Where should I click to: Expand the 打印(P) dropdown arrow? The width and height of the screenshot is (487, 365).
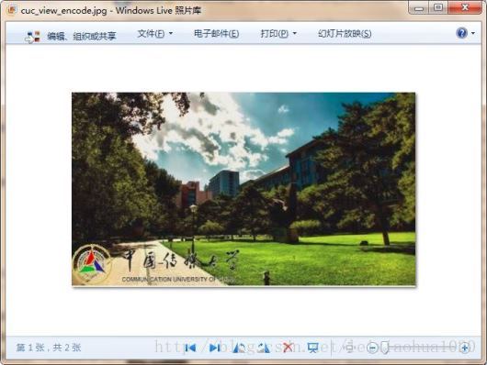pyautogui.click(x=295, y=33)
